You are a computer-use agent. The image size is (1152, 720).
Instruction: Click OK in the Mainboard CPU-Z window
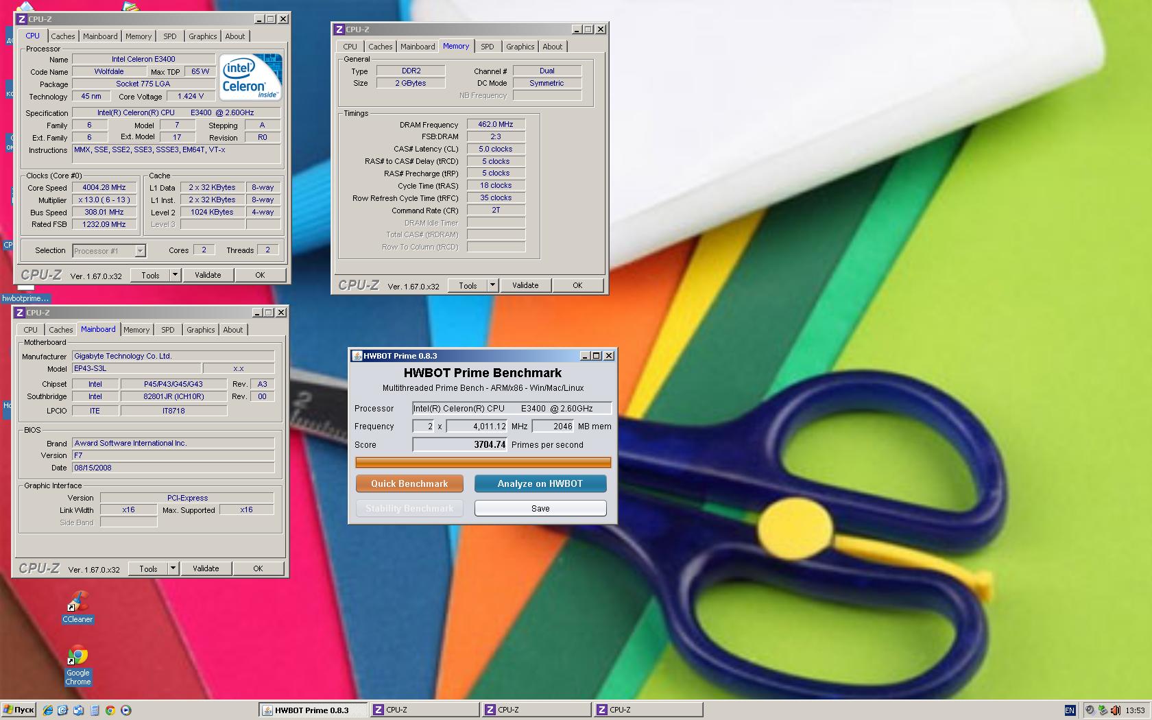pos(258,568)
